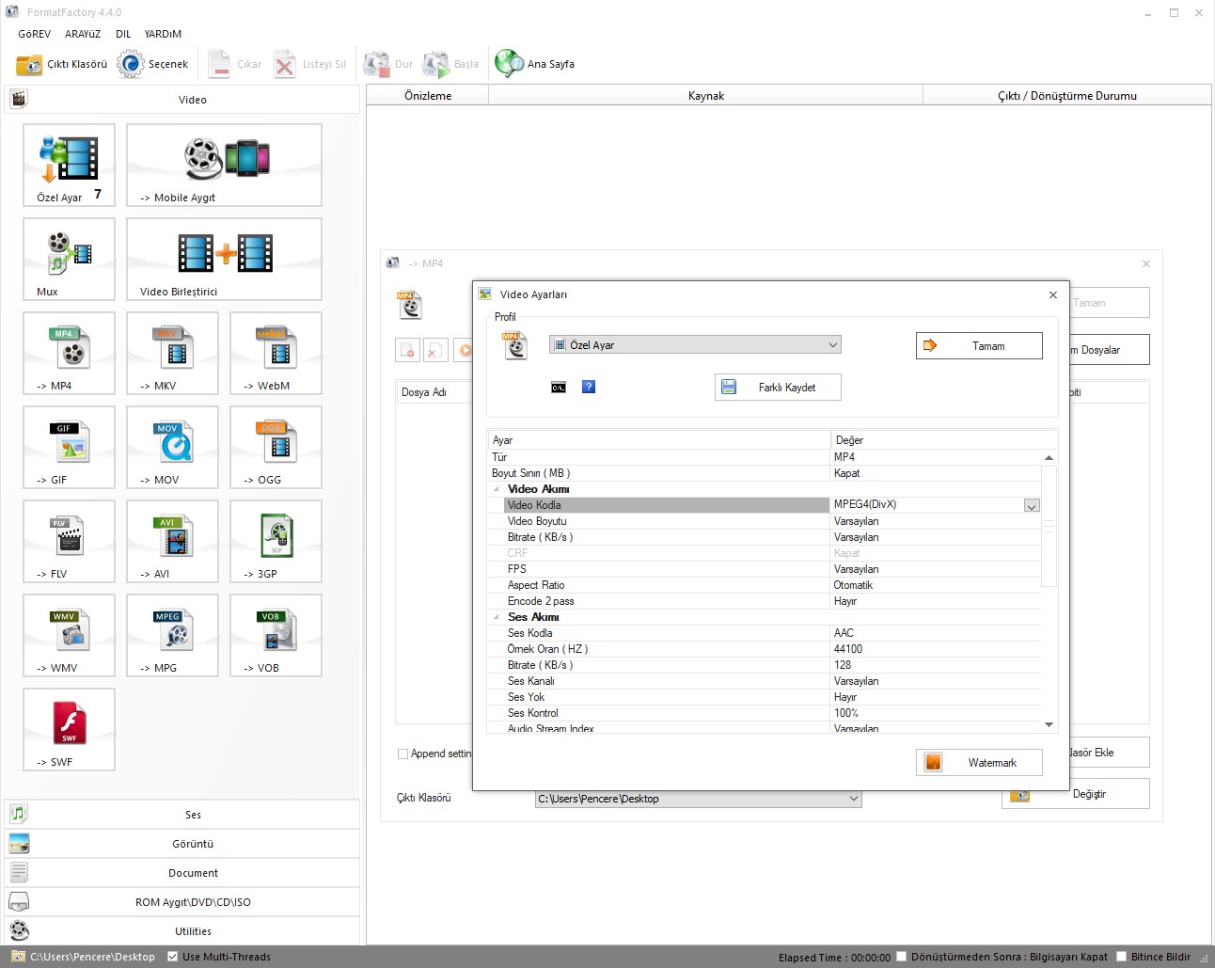
Task: Collapse the Video Akımı group
Action: [x=497, y=489]
